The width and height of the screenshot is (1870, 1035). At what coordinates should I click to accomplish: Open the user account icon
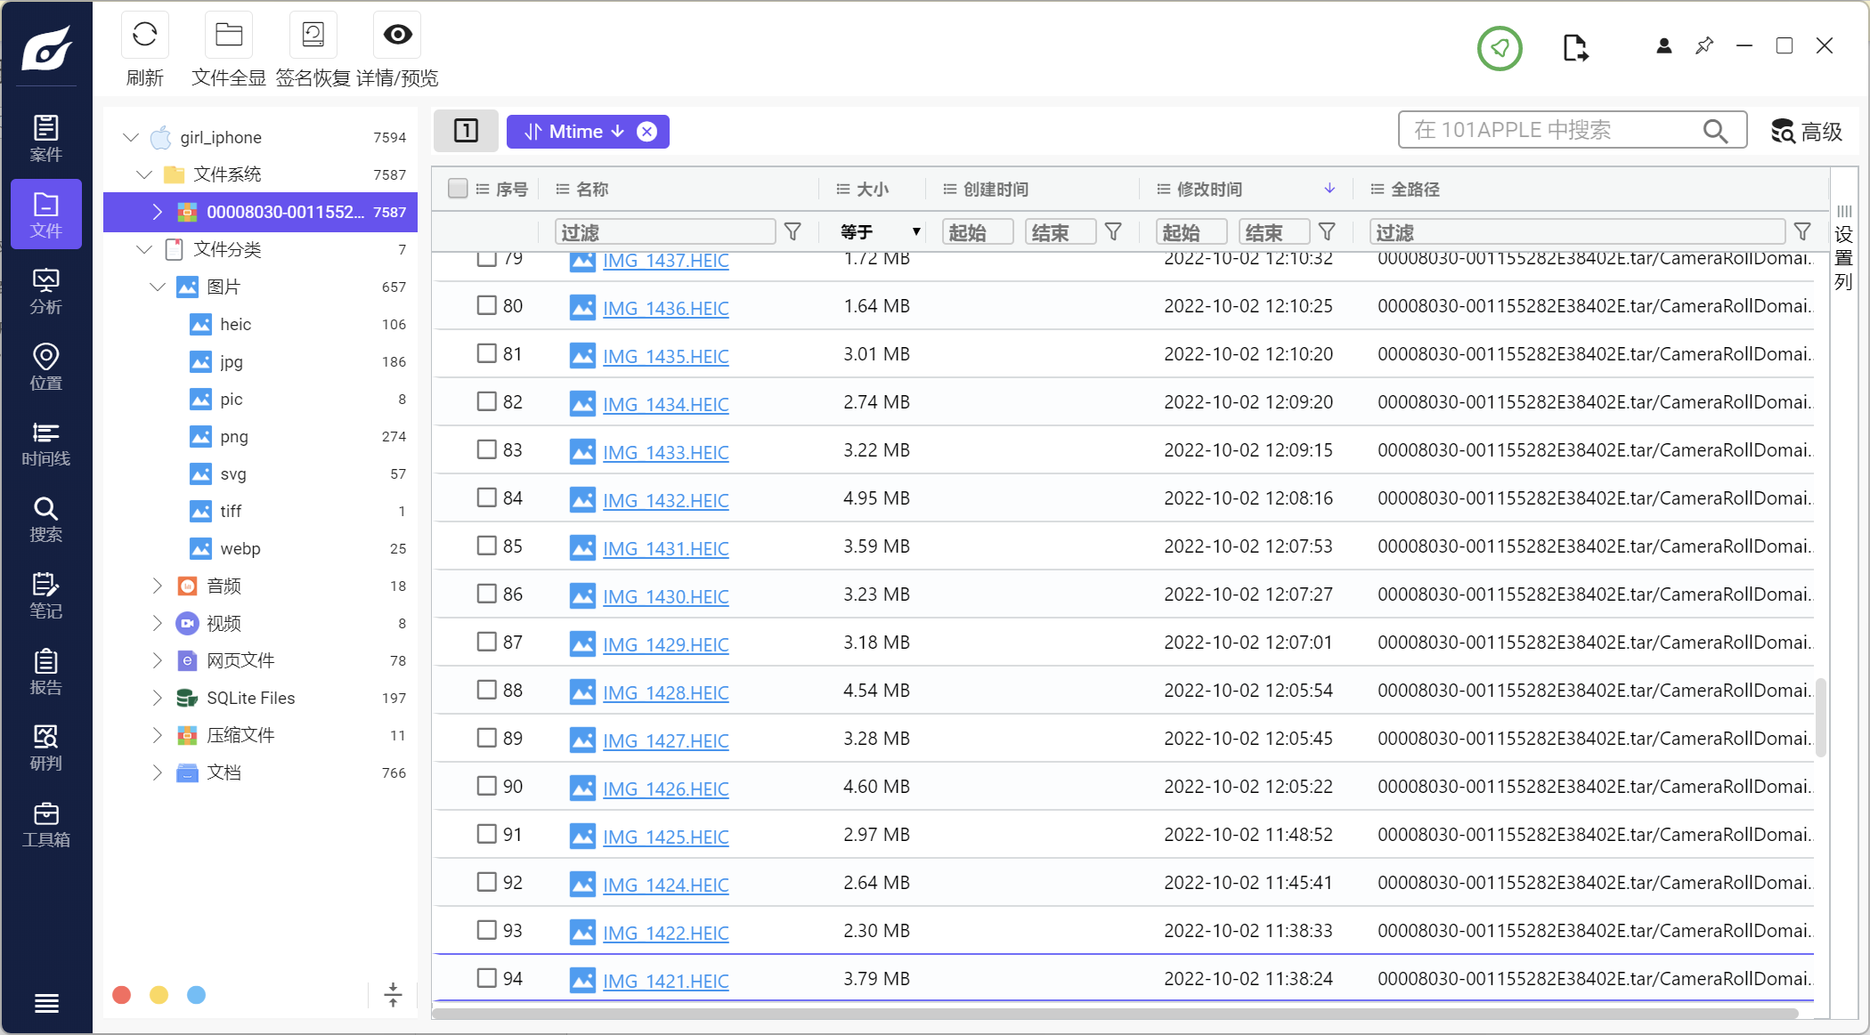point(1663,45)
